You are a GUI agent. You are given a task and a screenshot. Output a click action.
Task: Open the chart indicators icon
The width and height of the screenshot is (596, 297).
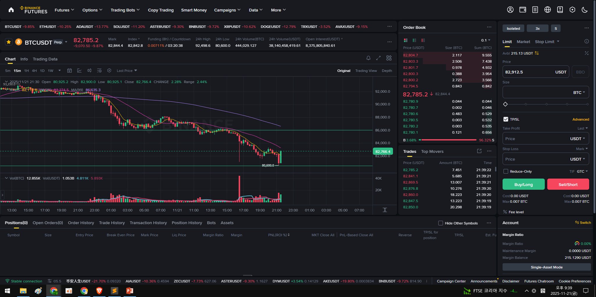pos(79,71)
